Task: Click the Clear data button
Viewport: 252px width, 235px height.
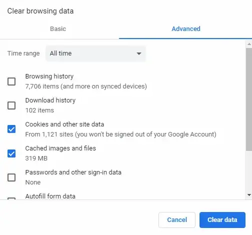Action: 222,220
